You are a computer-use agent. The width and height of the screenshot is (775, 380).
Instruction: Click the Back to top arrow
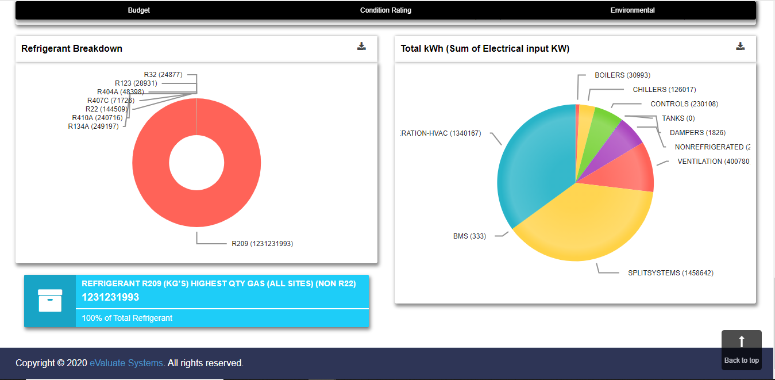pyautogui.click(x=741, y=343)
